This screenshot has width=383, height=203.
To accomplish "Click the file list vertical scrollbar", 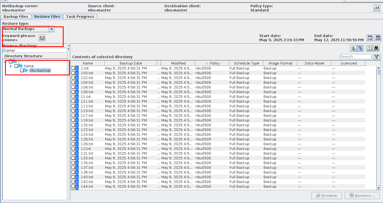I will pyautogui.click(x=379, y=125).
